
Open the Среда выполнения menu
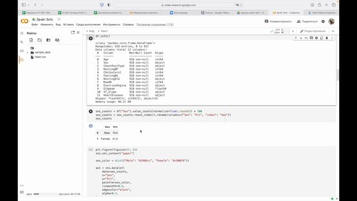pos(88,25)
